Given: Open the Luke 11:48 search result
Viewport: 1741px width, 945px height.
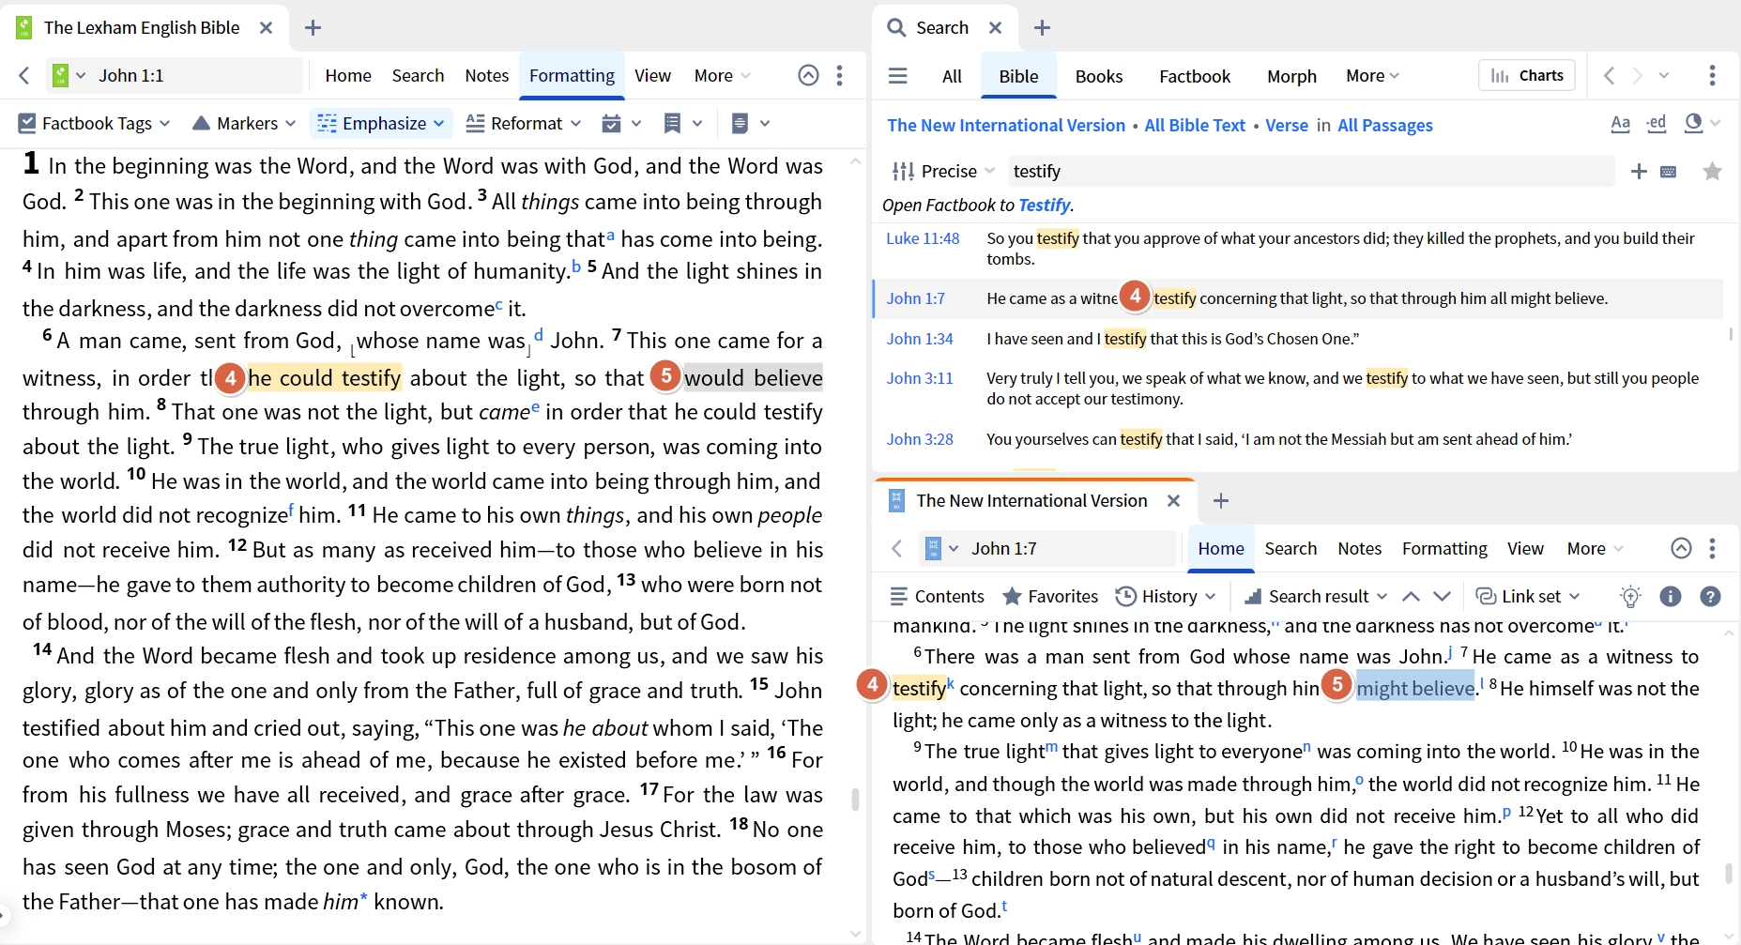Looking at the screenshot, I should (x=923, y=238).
